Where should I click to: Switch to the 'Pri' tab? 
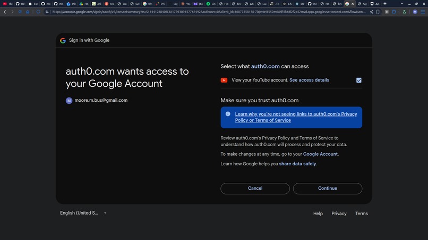(160, 4)
